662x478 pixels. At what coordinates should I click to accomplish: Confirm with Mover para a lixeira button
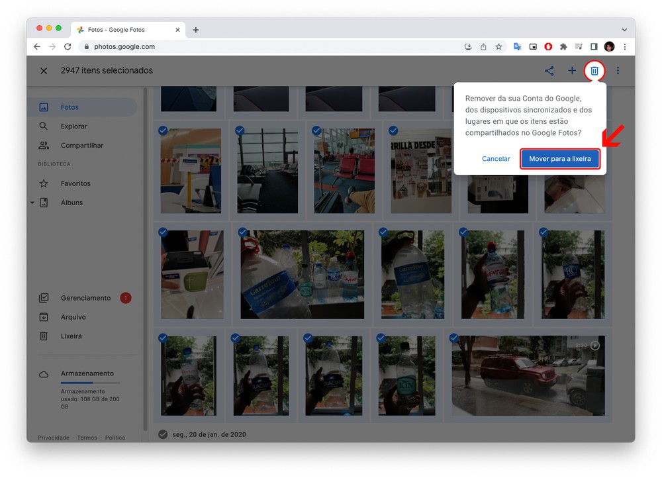point(560,159)
